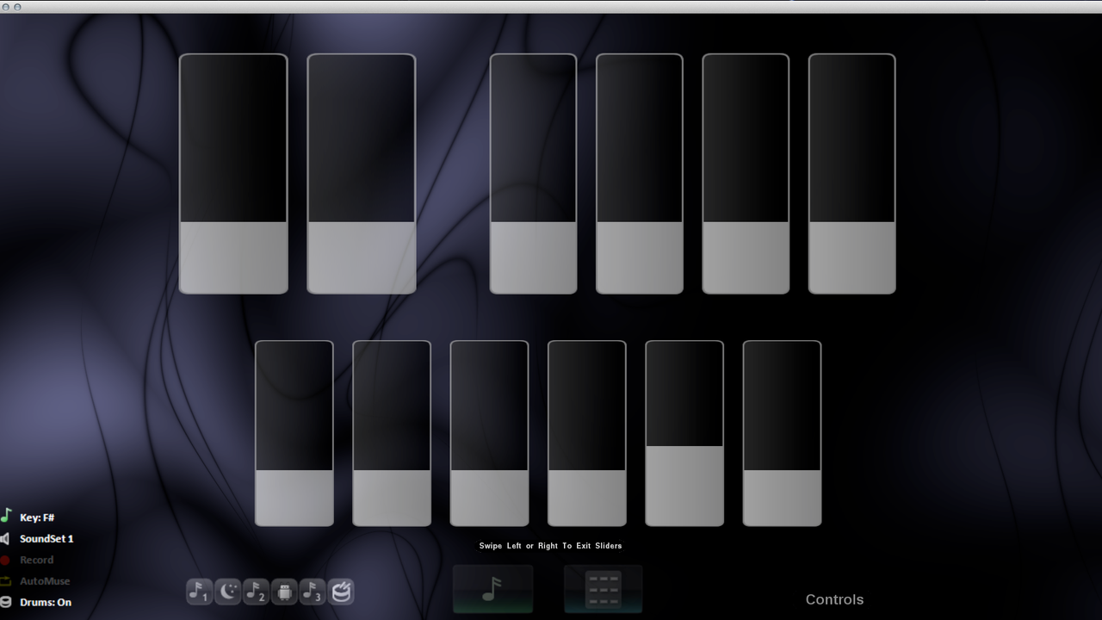The height and width of the screenshot is (620, 1102).
Task: Change the Key: F# setting
Action: pos(37,518)
